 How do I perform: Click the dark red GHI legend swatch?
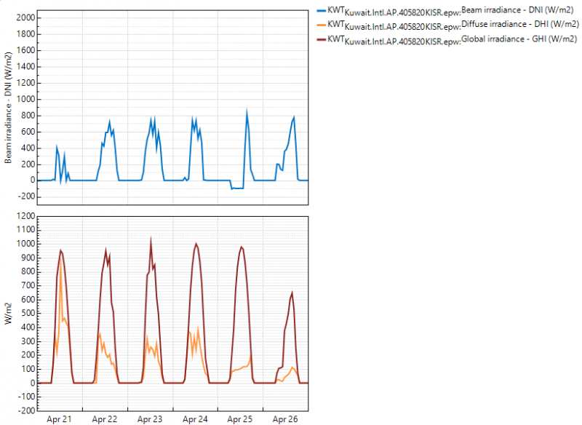coord(320,37)
